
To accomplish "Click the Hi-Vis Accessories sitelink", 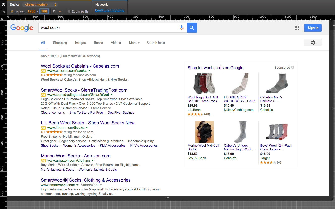I will pos(144,146).
